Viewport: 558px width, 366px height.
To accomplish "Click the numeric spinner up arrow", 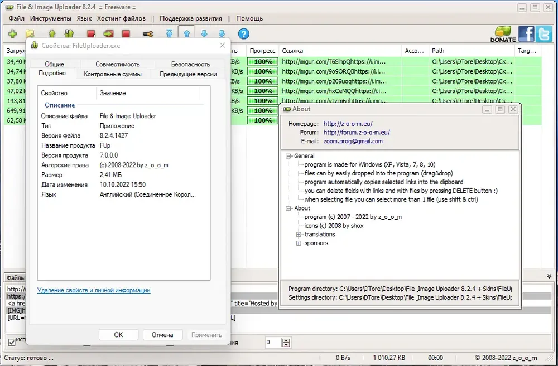I will 286,340.
